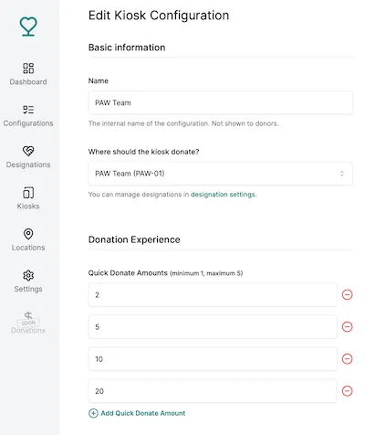Add Quick Donate Amount
The width and height of the screenshot is (365, 435).
point(137,413)
